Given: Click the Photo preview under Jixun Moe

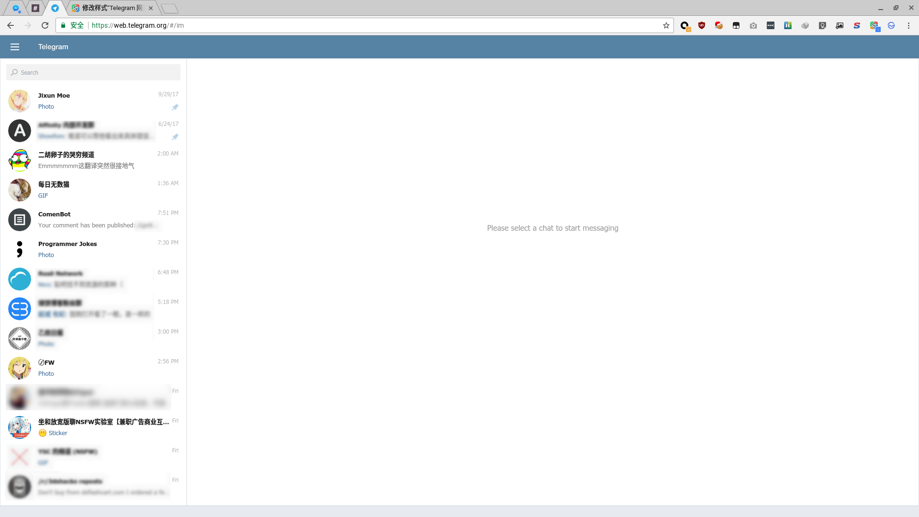Looking at the screenshot, I should coord(46,107).
